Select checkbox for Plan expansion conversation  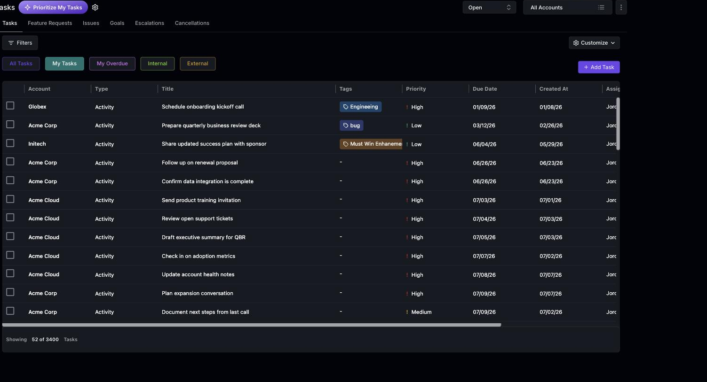10,292
